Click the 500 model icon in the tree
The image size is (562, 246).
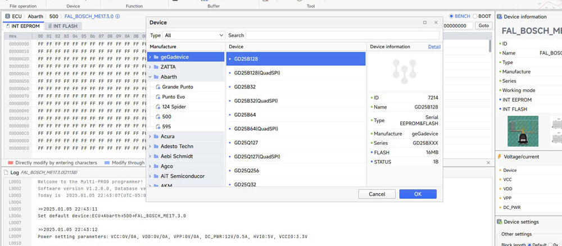point(158,117)
